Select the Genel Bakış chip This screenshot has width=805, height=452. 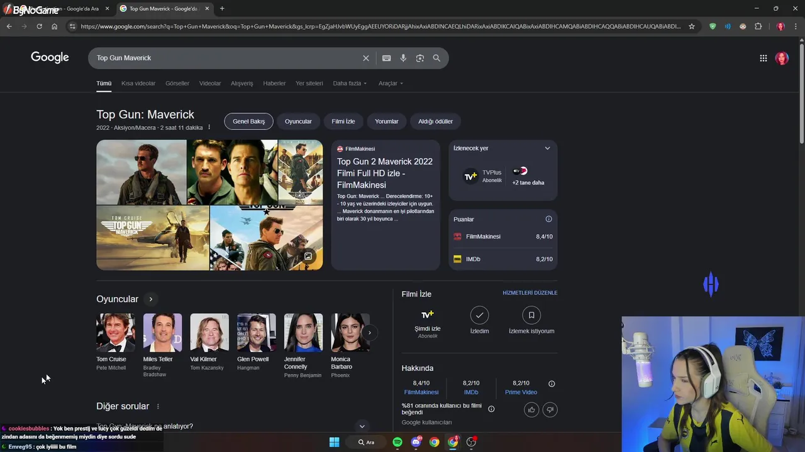click(x=248, y=121)
